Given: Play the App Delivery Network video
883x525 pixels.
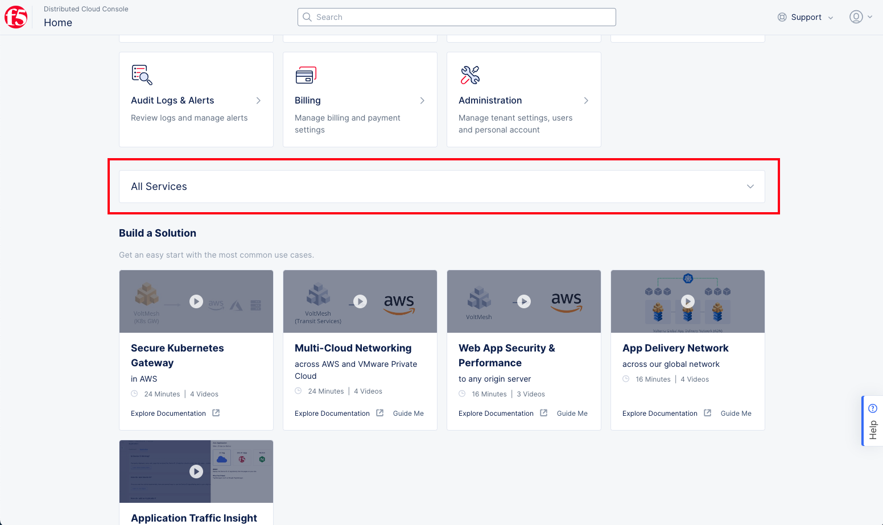Looking at the screenshot, I should (687, 301).
